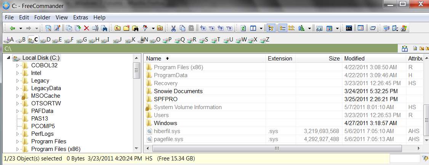Sort by the Name column header
The height and width of the screenshot is (165, 429).
click(x=205, y=59)
